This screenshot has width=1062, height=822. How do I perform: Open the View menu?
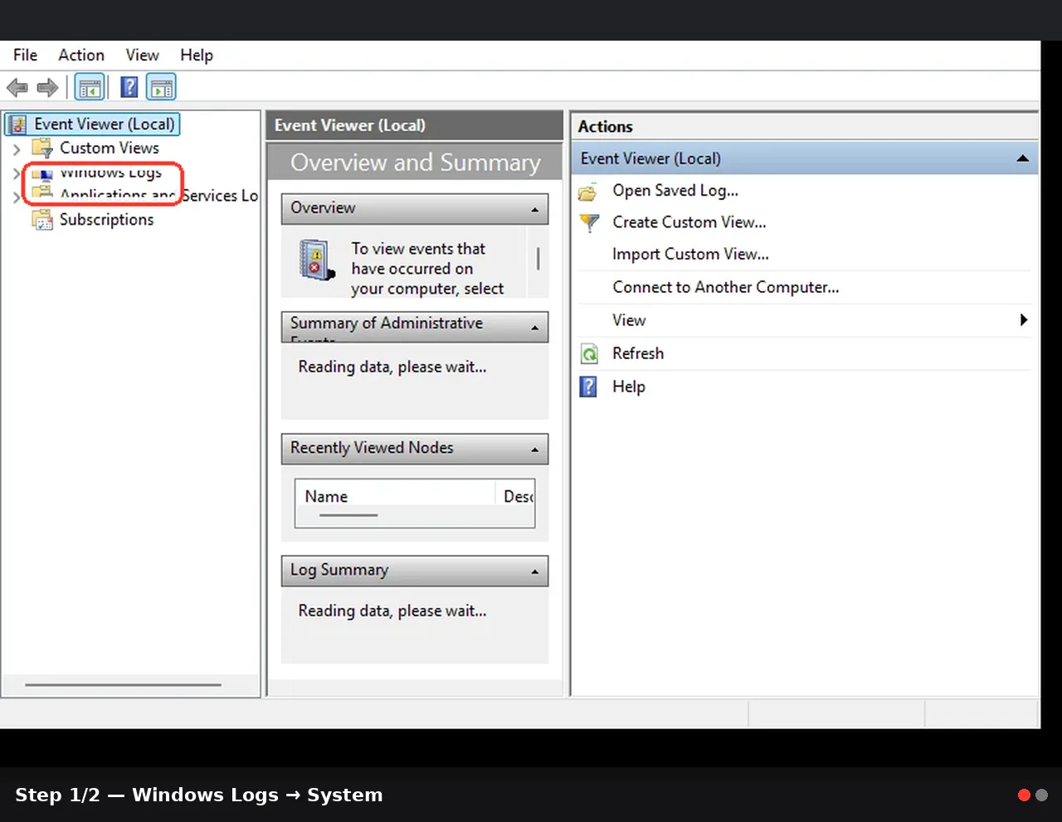(142, 55)
